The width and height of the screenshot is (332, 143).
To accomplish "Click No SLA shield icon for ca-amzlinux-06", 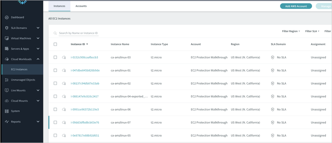I will (273, 110).
